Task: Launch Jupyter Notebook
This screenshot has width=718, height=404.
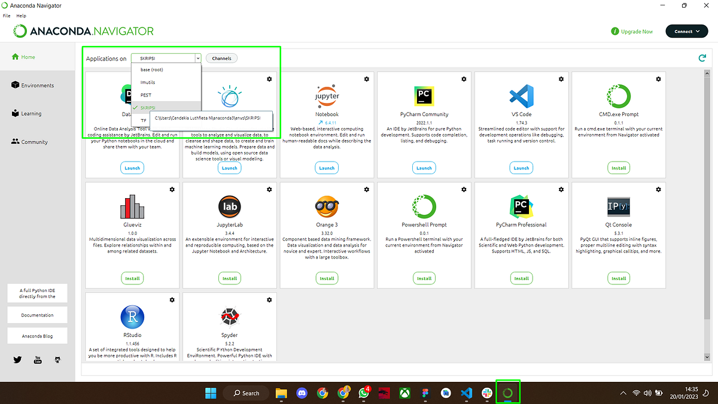Action: click(327, 168)
